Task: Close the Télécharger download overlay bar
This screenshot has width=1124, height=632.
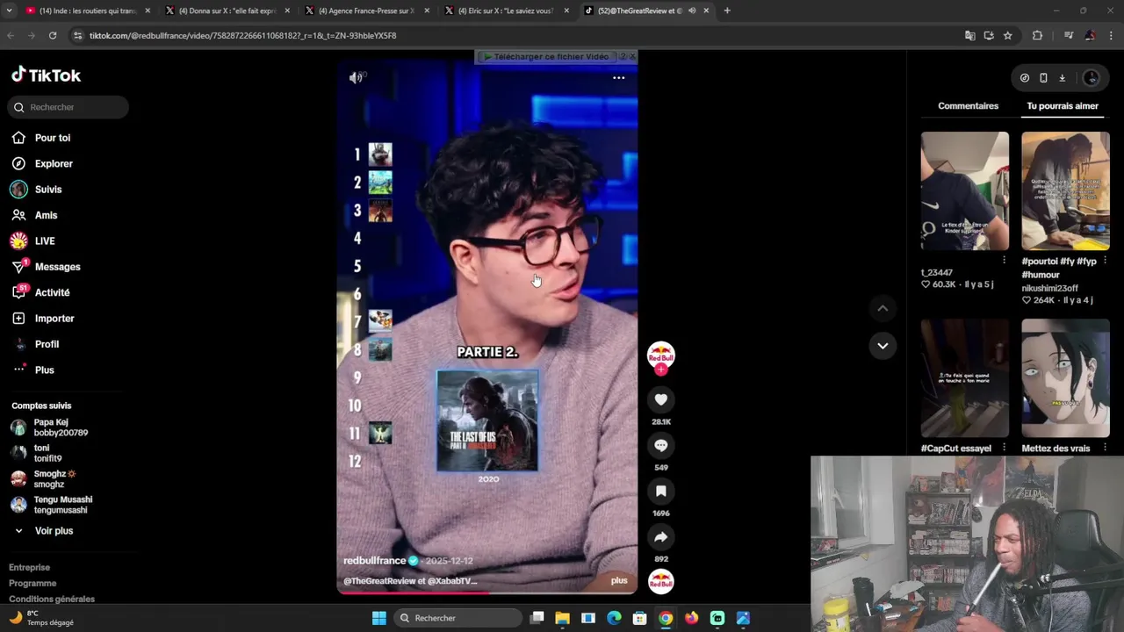Action: [x=631, y=56]
